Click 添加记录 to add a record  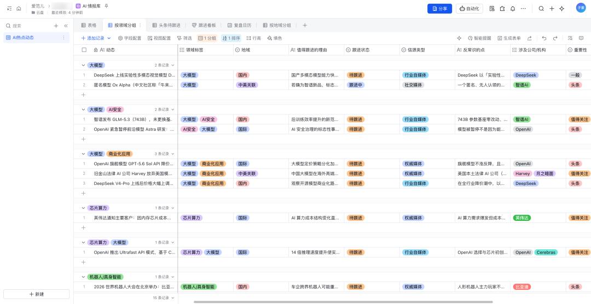(92, 38)
